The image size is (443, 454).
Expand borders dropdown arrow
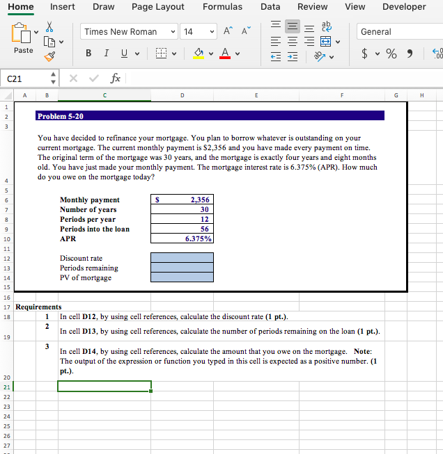click(174, 54)
